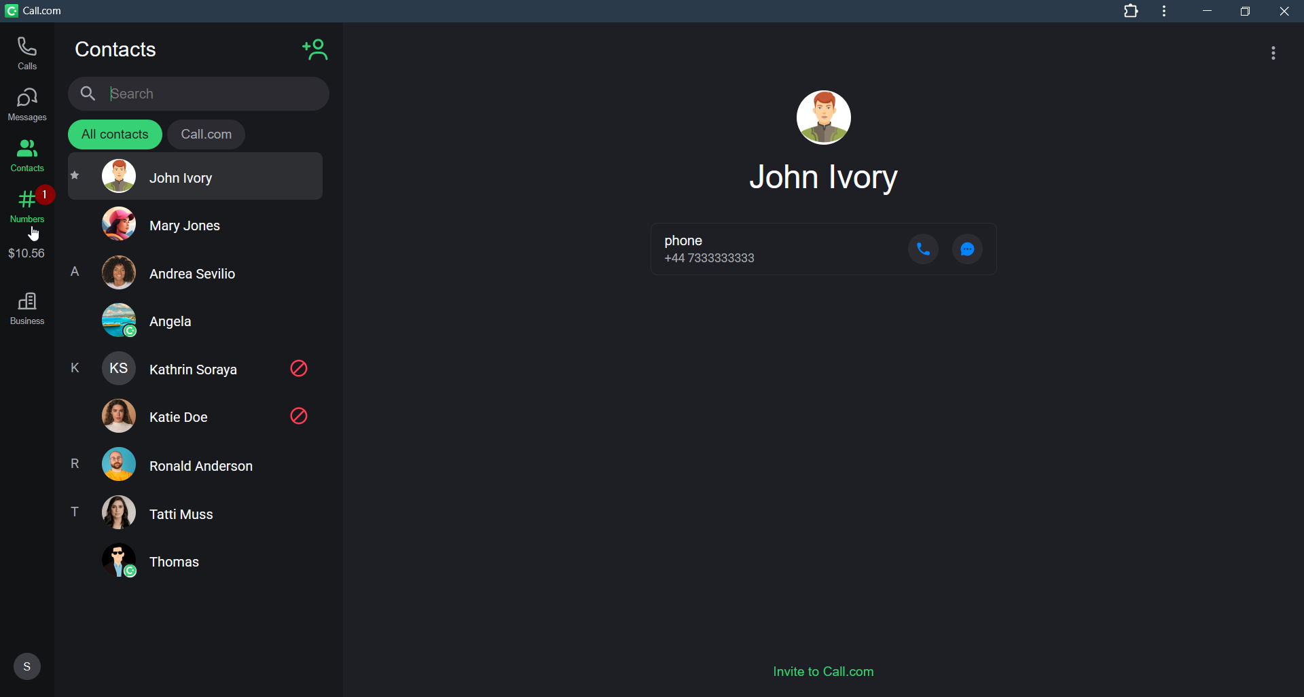Open the title bar three-dot menu
The width and height of the screenshot is (1304, 697).
coord(1164,11)
